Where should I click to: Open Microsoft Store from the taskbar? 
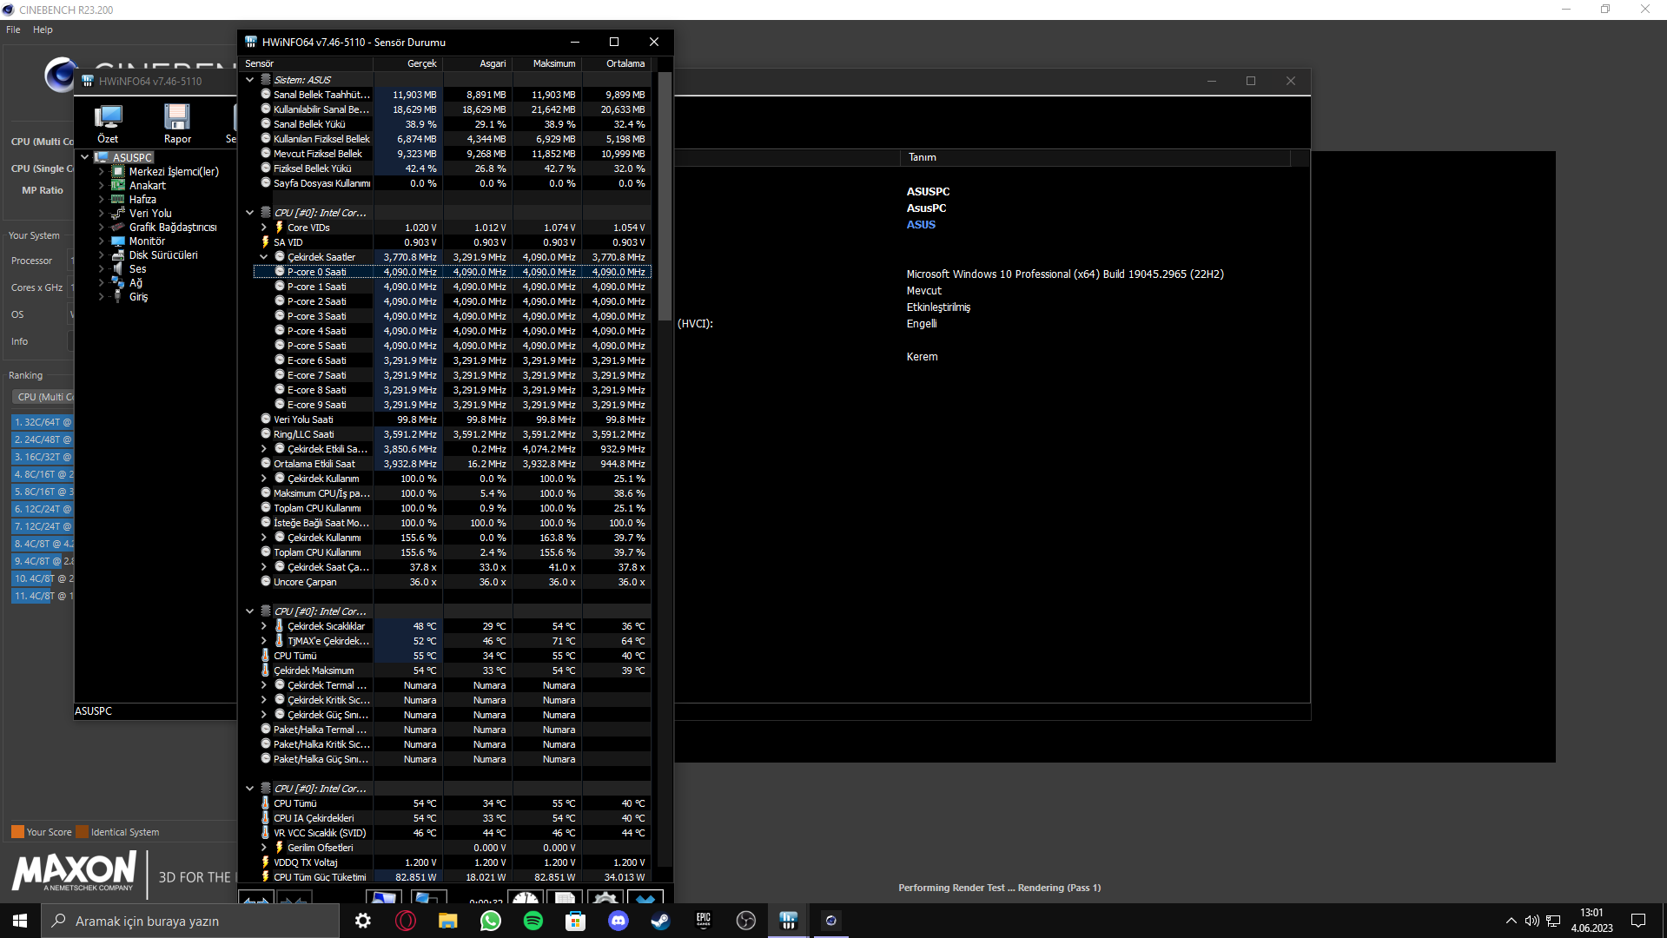click(576, 921)
